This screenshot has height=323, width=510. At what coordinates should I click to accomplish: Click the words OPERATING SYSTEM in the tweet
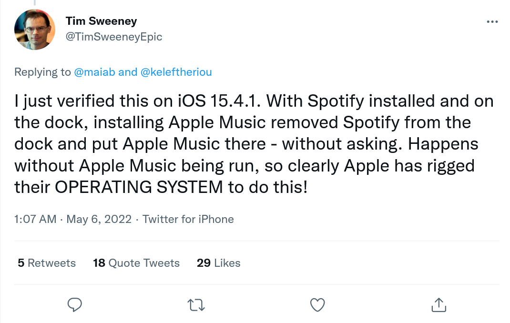tap(139, 187)
